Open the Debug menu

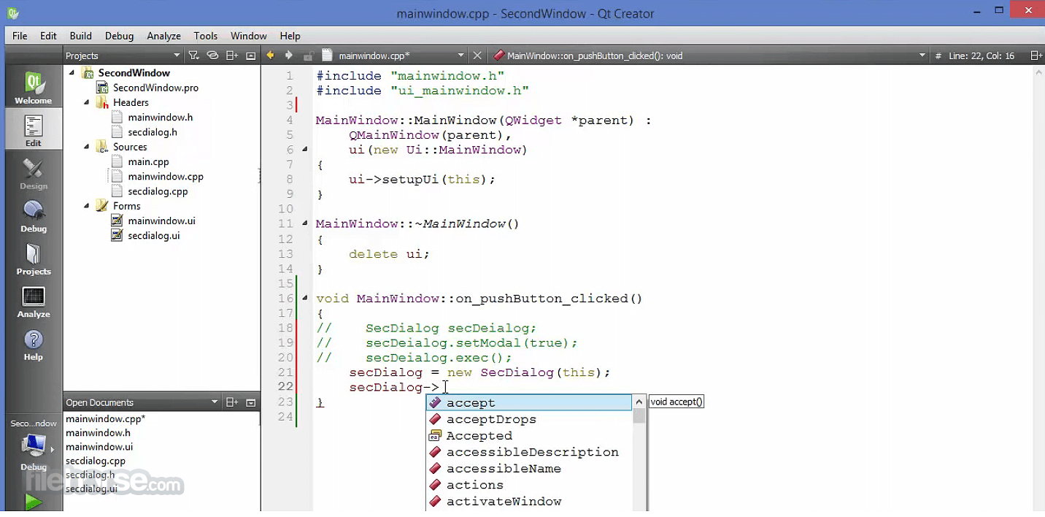[119, 36]
